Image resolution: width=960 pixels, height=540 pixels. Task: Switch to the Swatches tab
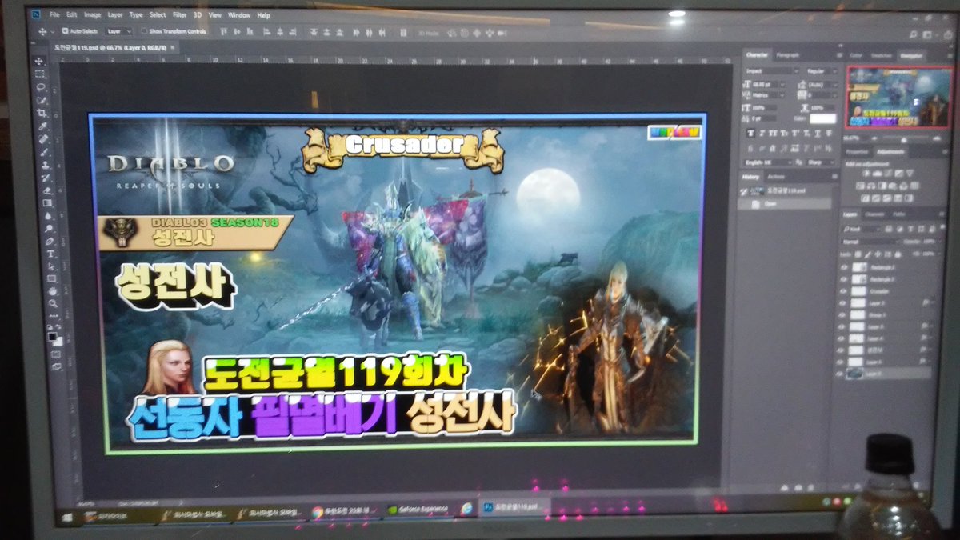coord(880,55)
